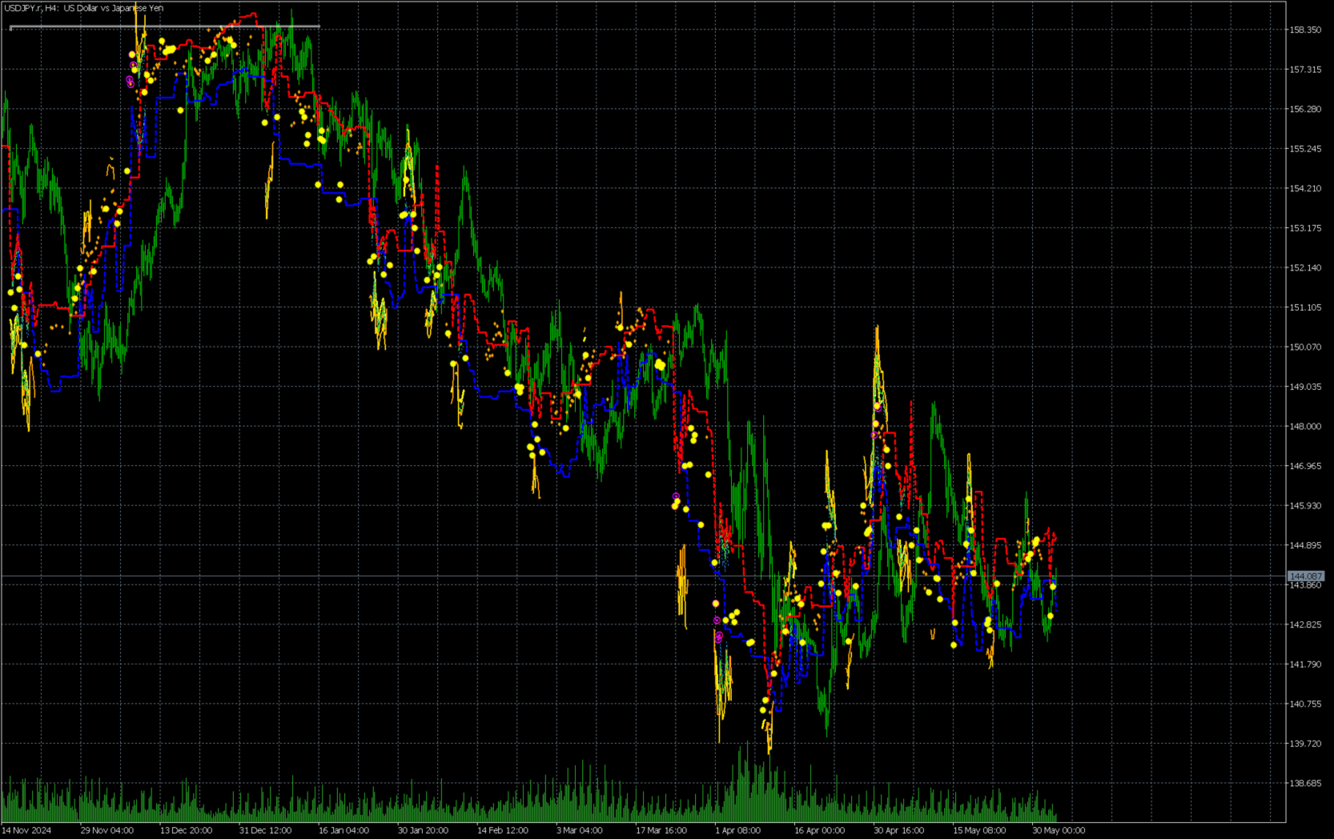Click the 151.105 price scale label
The height and width of the screenshot is (839, 1334).
[x=1305, y=307]
